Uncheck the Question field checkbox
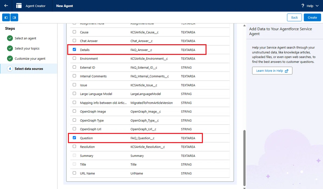This screenshot has height=189, width=323. pos(75,138)
